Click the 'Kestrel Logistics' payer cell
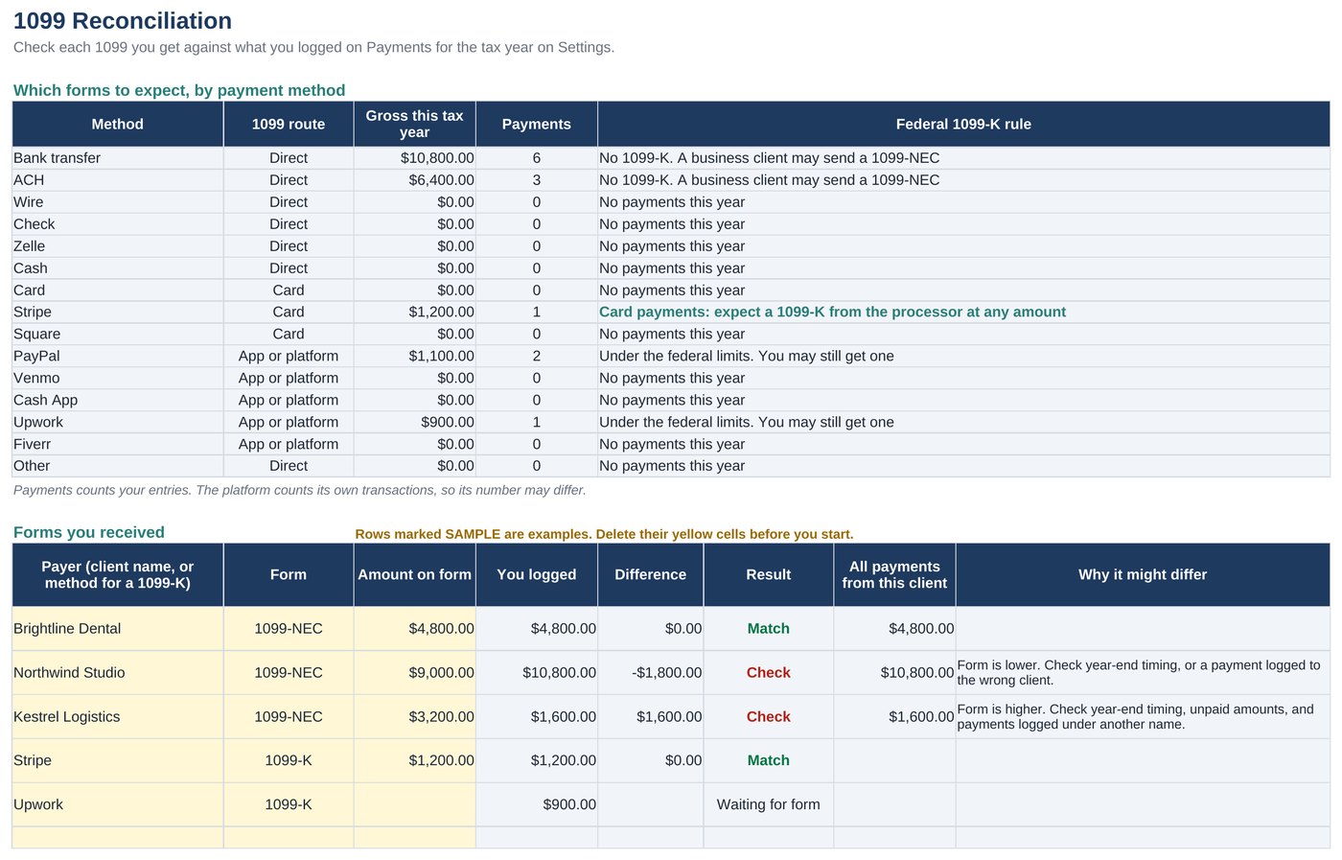This screenshot has width=1342, height=860. point(118,717)
